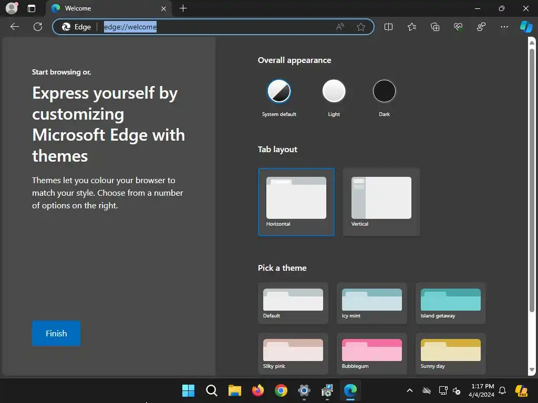
Task: Select System default appearance
Action: [x=279, y=91]
